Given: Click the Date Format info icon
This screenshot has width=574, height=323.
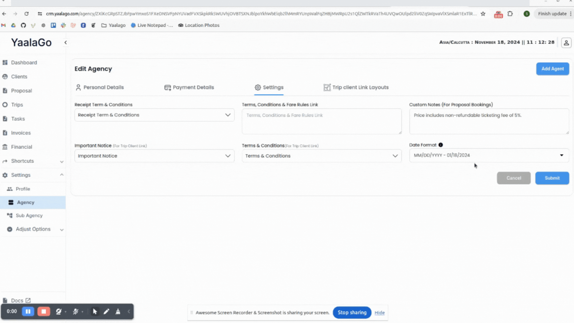Looking at the screenshot, I should coord(441,145).
